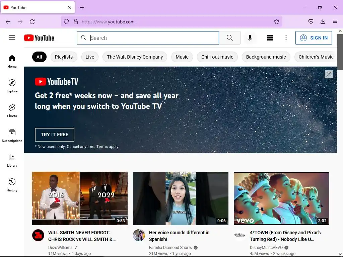Open Explore in the sidebar

(x=12, y=86)
